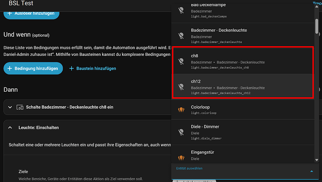Viewport: 322px width, 182px height.
Task: Select the Eingangstür entity
Action: (x=243, y=154)
